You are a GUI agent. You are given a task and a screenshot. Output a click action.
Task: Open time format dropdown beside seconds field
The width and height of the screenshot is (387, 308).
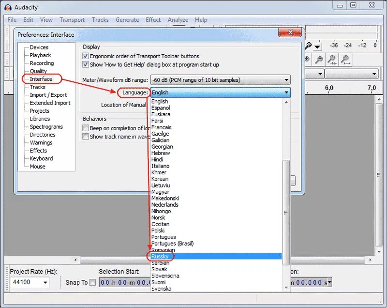click(330, 282)
